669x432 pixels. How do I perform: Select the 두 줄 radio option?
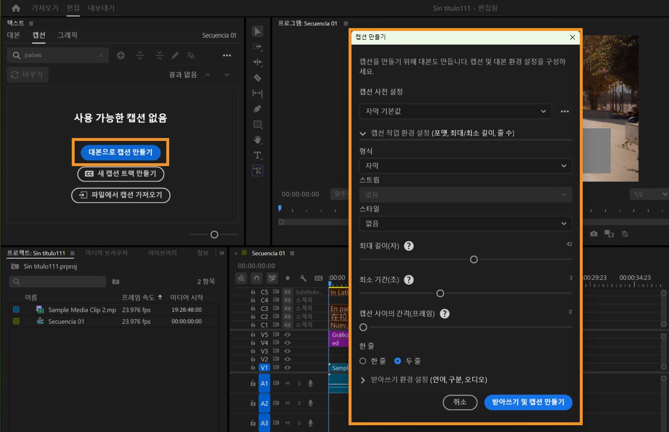click(398, 361)
